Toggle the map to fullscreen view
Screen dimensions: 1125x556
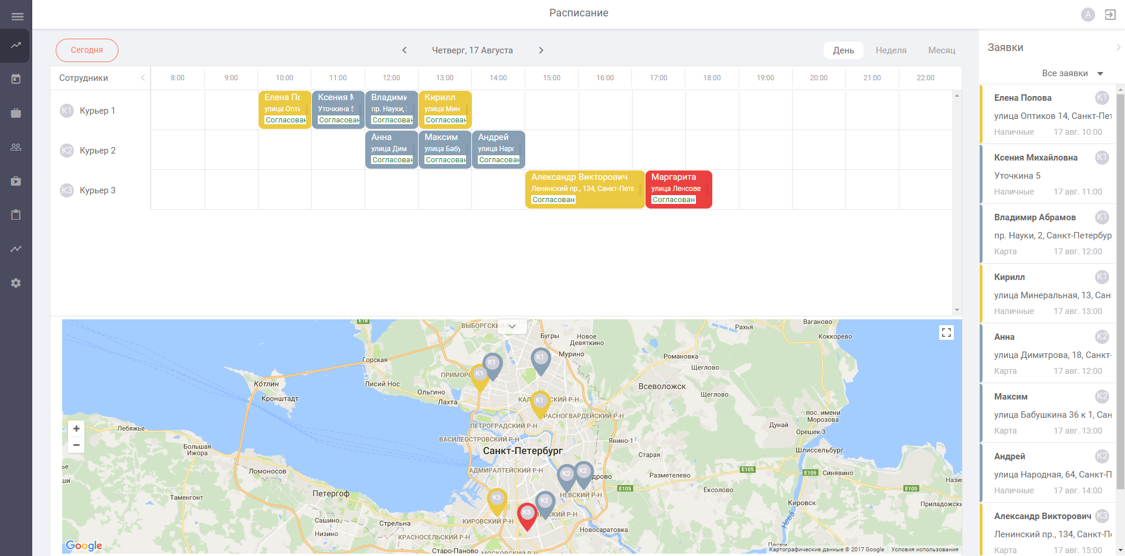point(946,333)
